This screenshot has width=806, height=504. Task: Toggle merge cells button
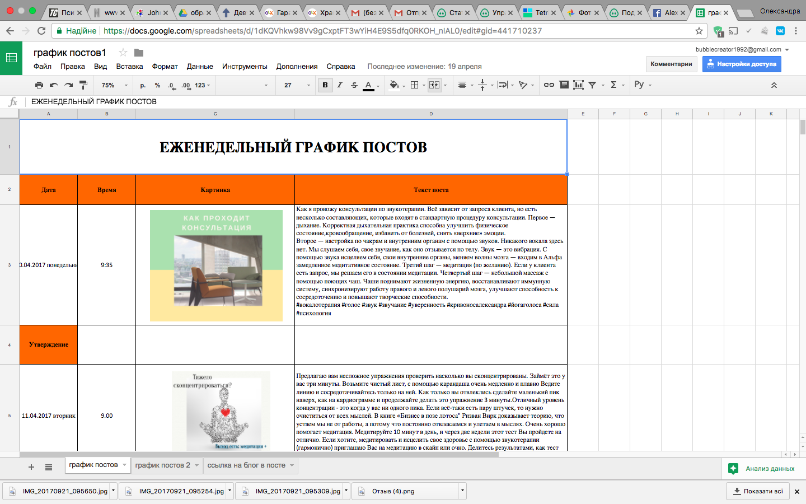(434, 85)
